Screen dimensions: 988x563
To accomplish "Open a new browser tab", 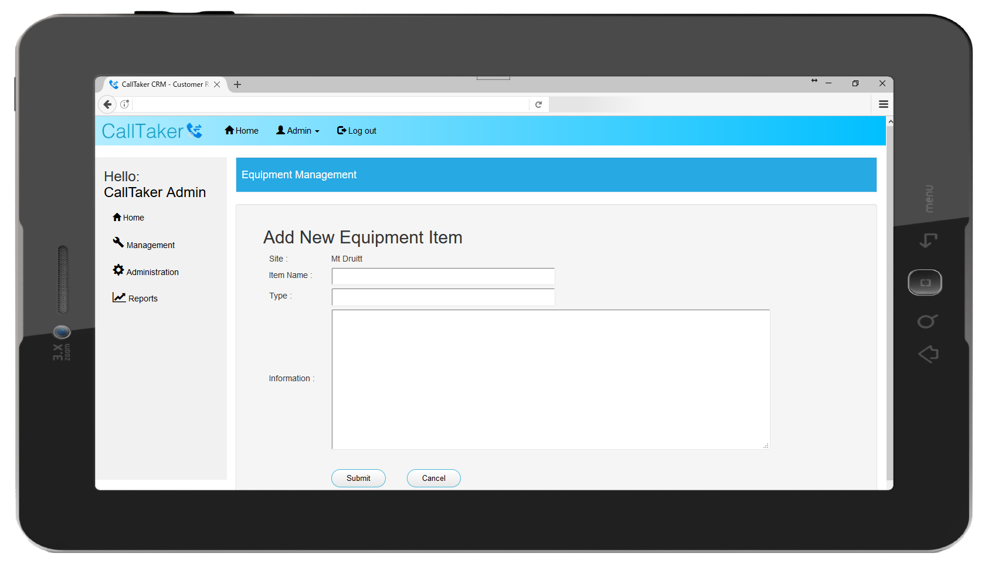I will click(237, 84).
